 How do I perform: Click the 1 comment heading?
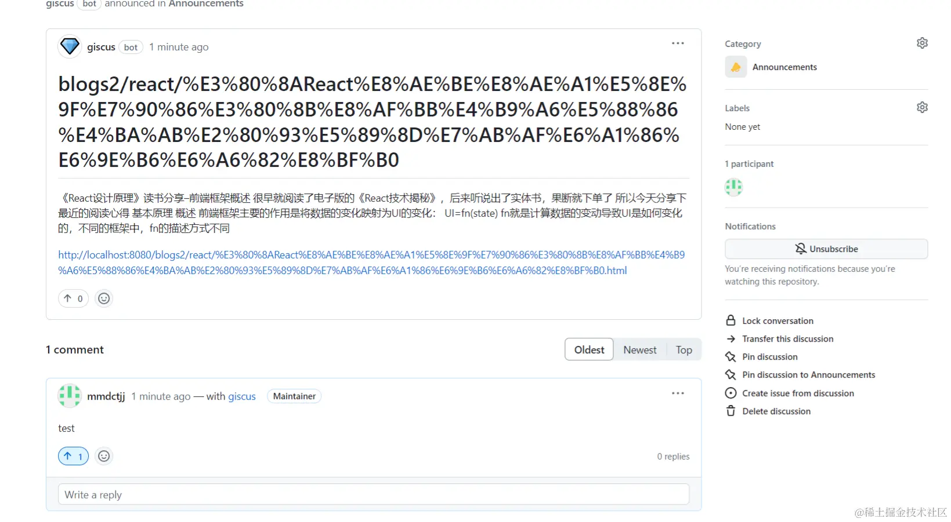75,349
